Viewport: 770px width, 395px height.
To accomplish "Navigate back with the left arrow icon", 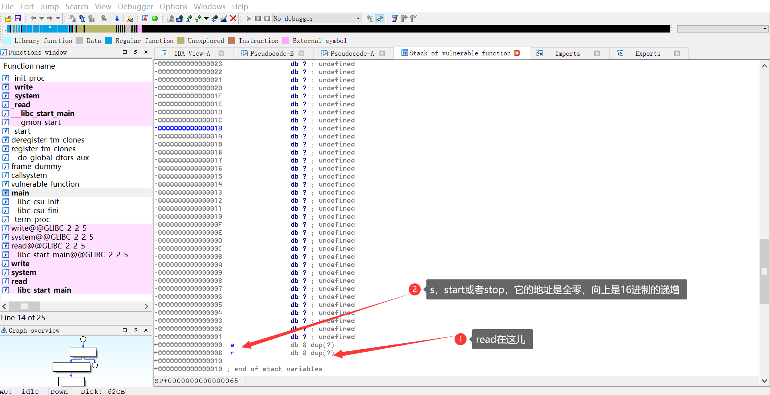I will (33, 18).
